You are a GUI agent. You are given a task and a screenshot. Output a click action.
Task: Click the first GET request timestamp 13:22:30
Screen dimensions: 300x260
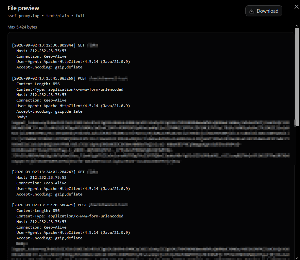44,45
